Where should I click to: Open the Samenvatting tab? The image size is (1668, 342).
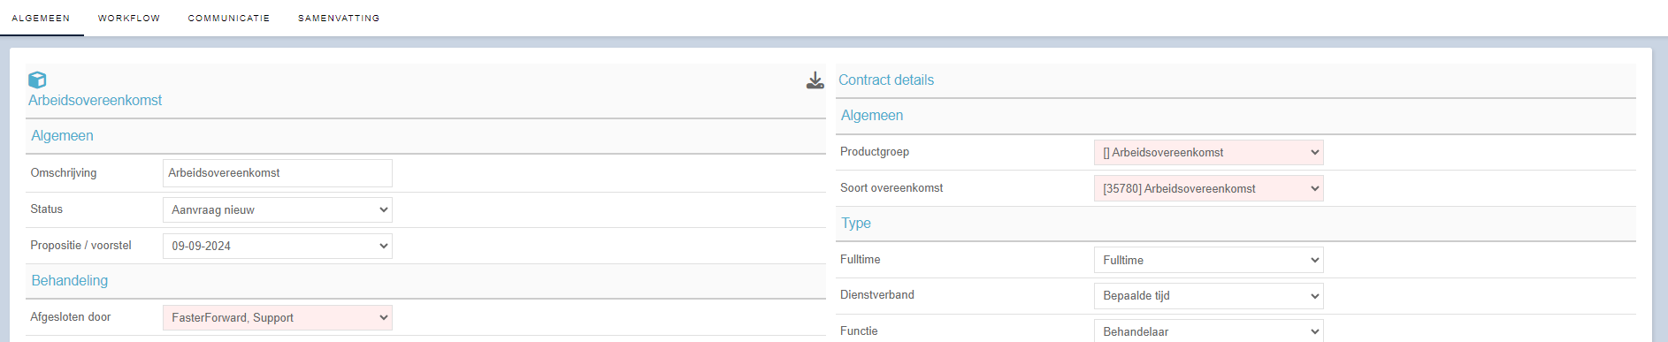pos(339,18)
